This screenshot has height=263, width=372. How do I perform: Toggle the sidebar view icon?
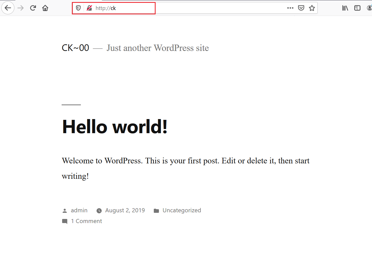pyautogui.click(x=357, y=8)
